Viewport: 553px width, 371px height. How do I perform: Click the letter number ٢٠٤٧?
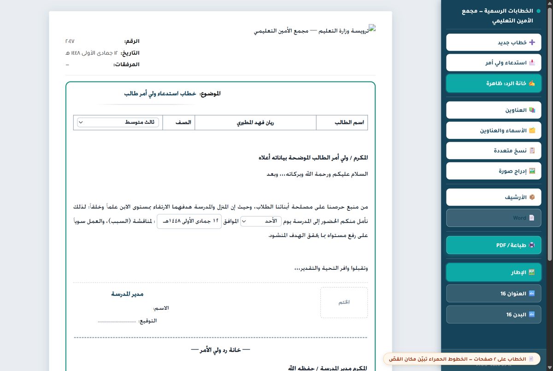70,41
